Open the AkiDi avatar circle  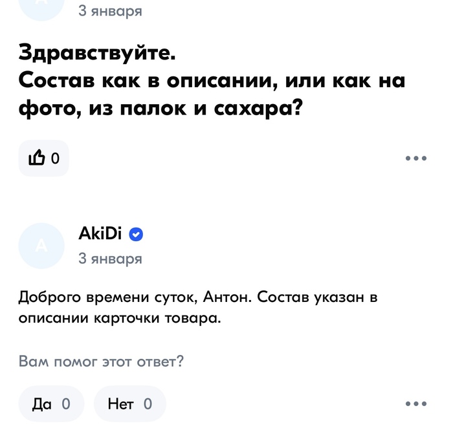coord(41,246)
